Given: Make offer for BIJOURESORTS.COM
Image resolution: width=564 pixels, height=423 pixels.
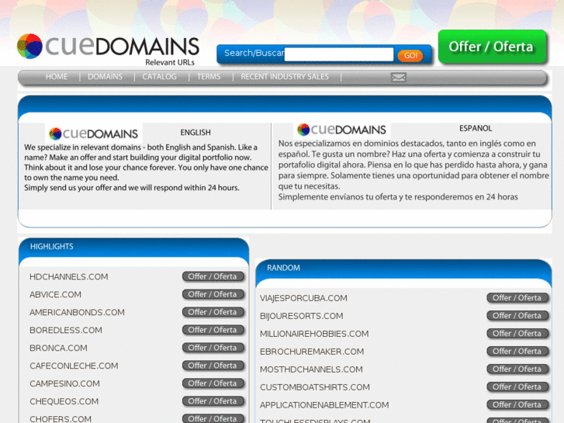Looking at the screenshot, I should click(517, 316).
